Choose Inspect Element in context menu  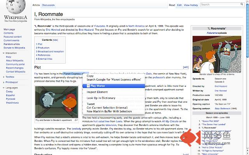click(x=97, y=92)
